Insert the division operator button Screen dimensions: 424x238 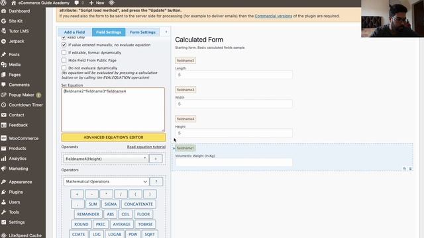(121, 194)
